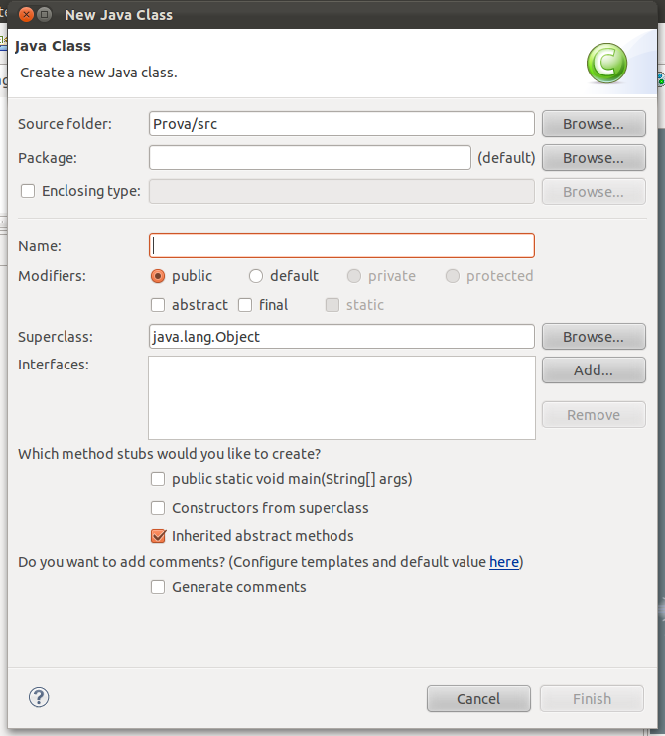Click the green Java class icon
The height and width of the screenshot is (736, 665).
[606, 66]
